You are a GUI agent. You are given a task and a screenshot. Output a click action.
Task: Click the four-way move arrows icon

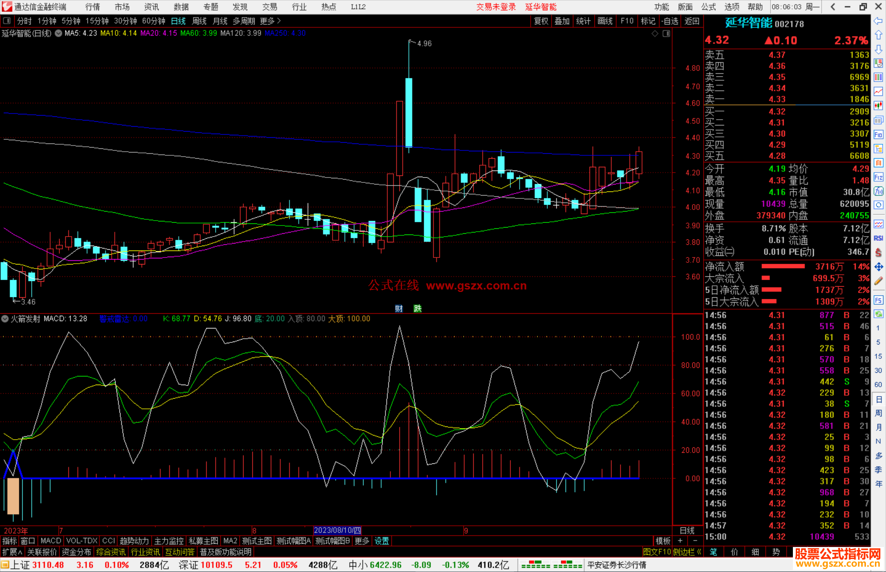point(878,267)
